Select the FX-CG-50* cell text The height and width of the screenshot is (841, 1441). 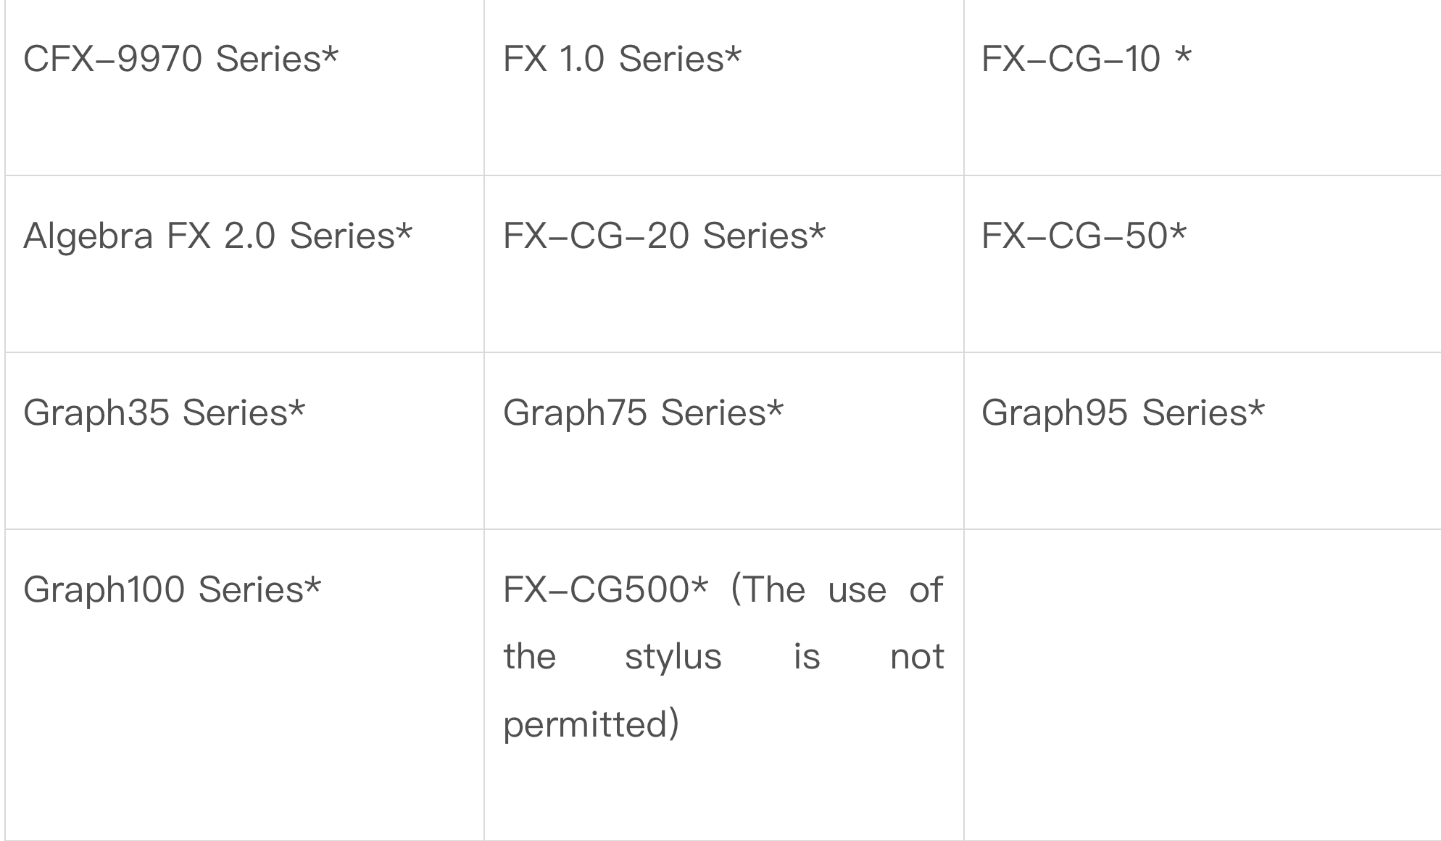1084,236
